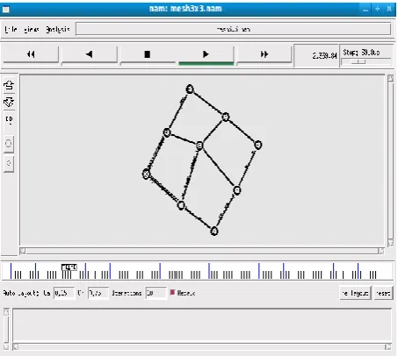
Task: Click the zoom out arrow tool
Action: [x=9, y=103]
